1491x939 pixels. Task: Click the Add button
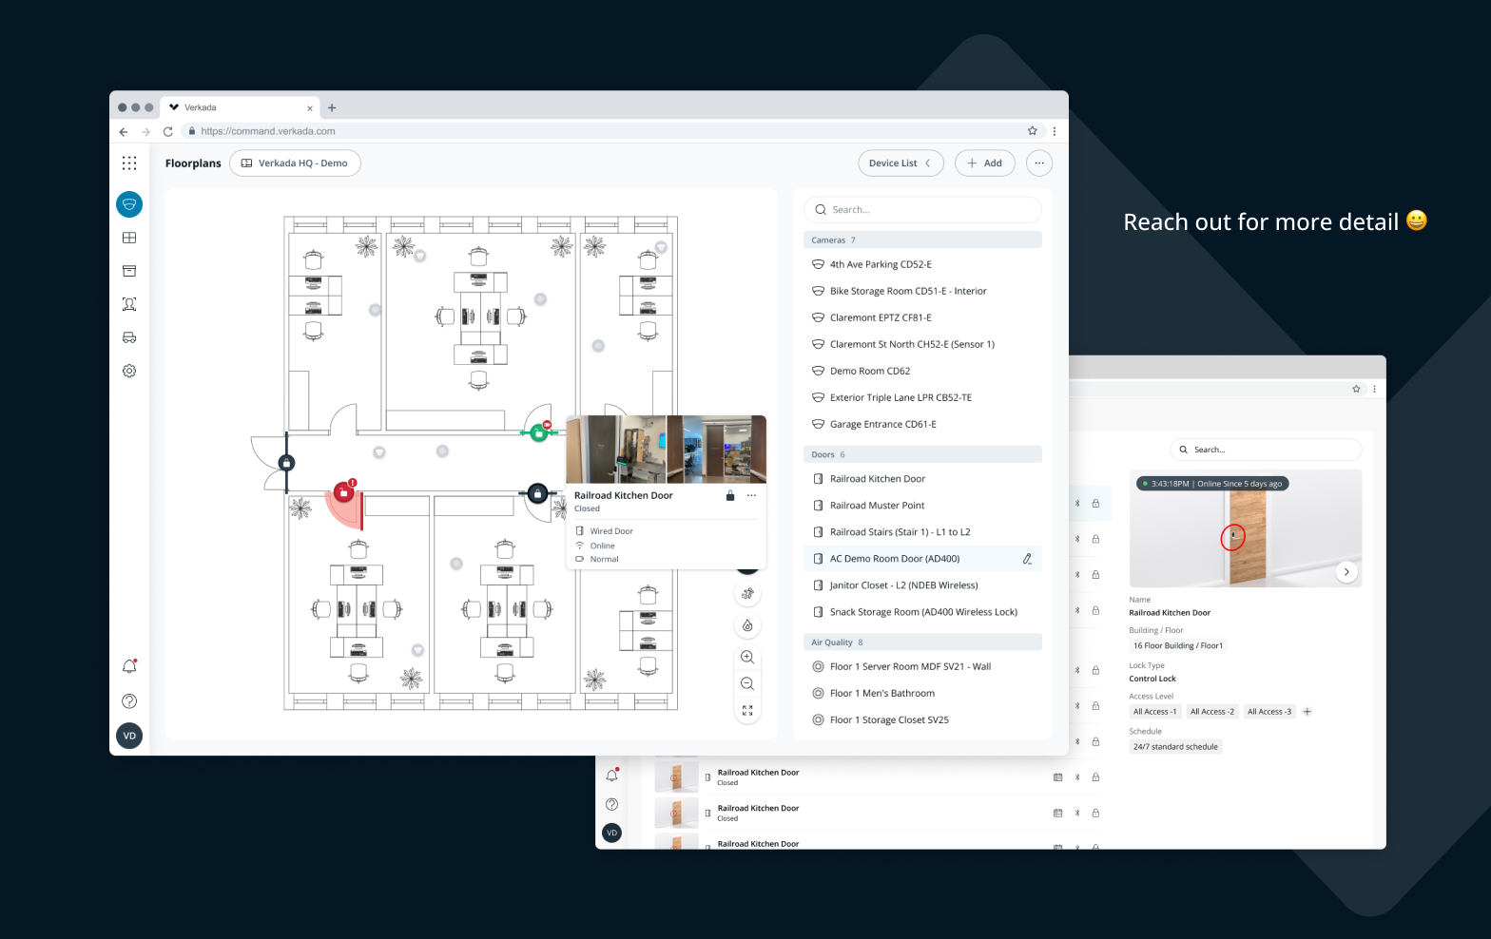985,163
